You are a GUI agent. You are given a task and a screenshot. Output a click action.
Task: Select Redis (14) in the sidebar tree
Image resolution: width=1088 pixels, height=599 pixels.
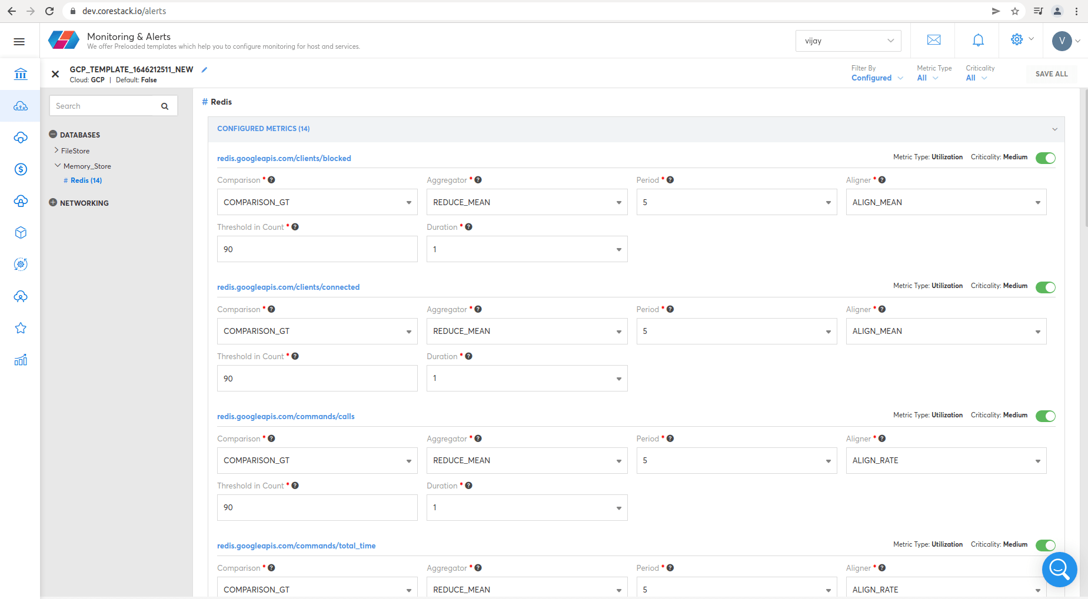click(x=86, y=180)
